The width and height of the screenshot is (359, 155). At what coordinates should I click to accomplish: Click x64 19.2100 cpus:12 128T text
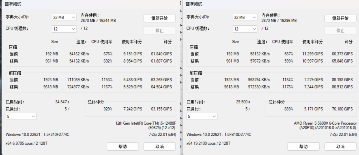(x=208, y=143)
